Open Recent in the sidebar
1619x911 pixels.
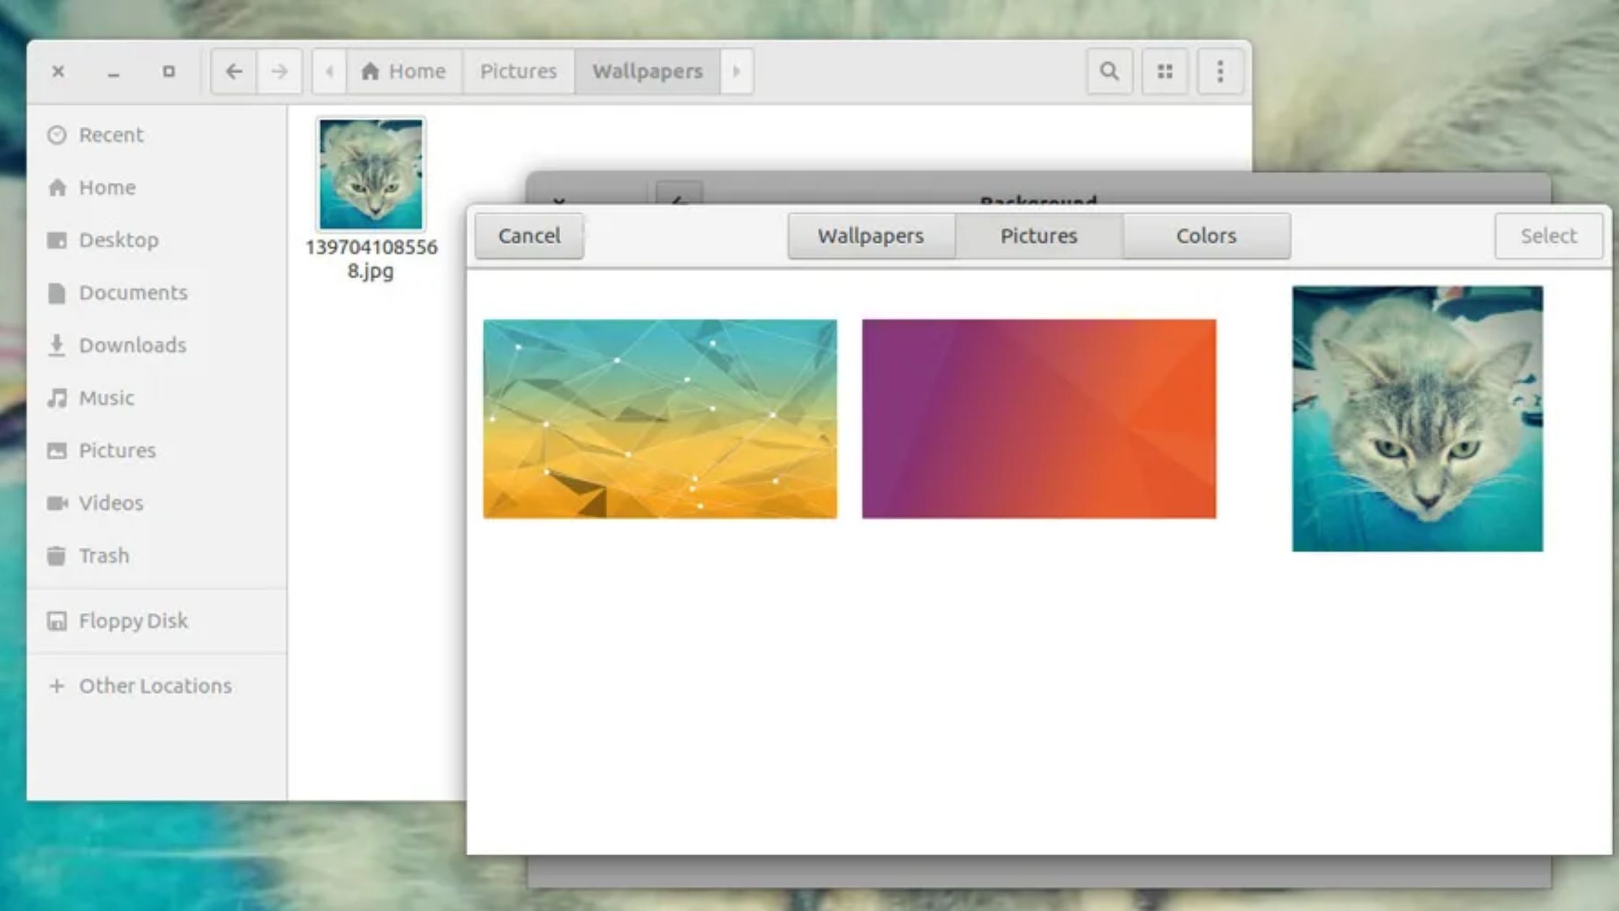click(156, 135)
